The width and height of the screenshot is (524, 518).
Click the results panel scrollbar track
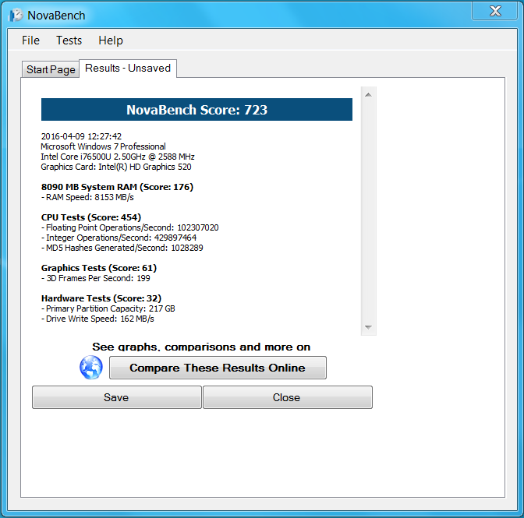pos(369,210)
